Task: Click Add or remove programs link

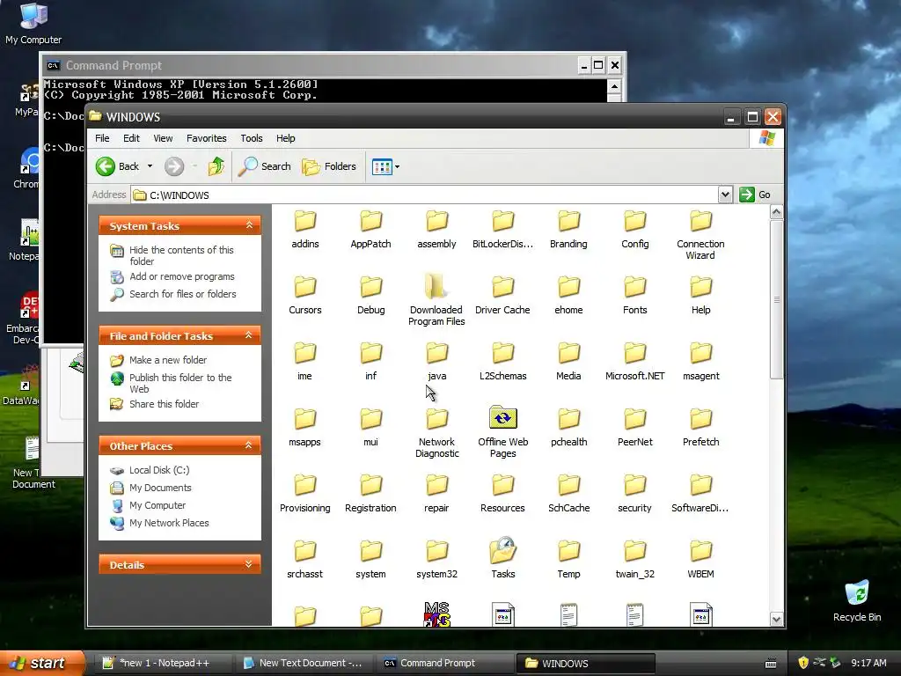Action: click(181, 276)
